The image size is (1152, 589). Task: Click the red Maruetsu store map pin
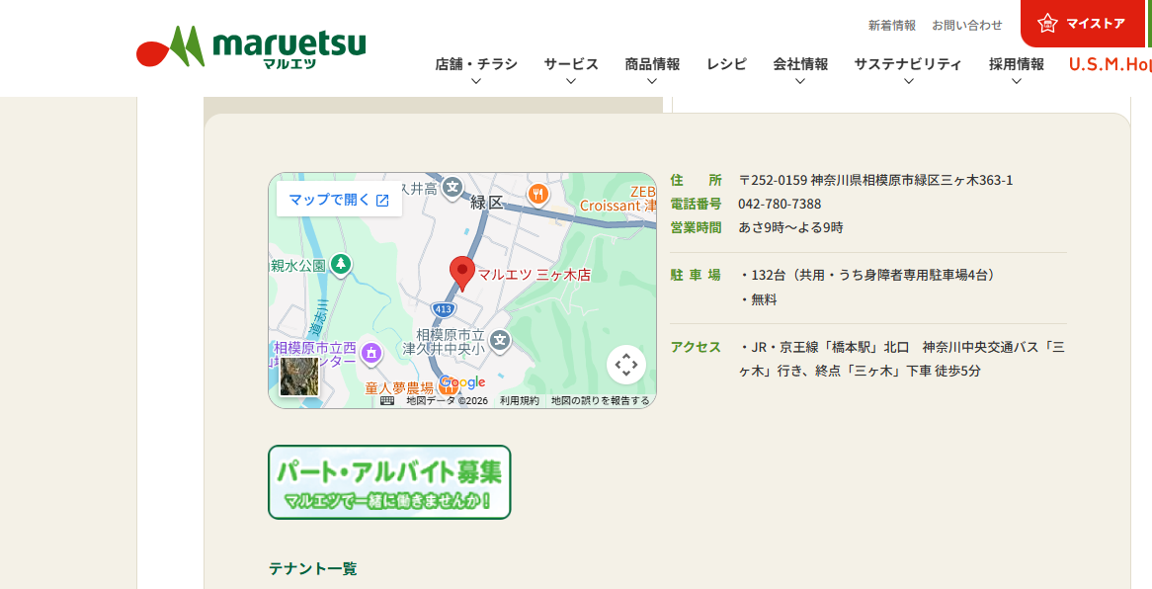(x=461, y=272)
